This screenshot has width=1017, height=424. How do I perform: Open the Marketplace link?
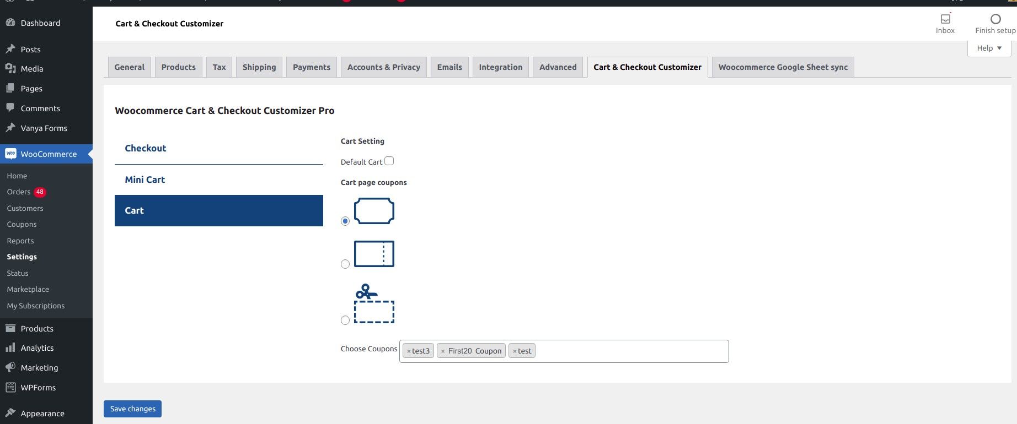tap(28, 289)
